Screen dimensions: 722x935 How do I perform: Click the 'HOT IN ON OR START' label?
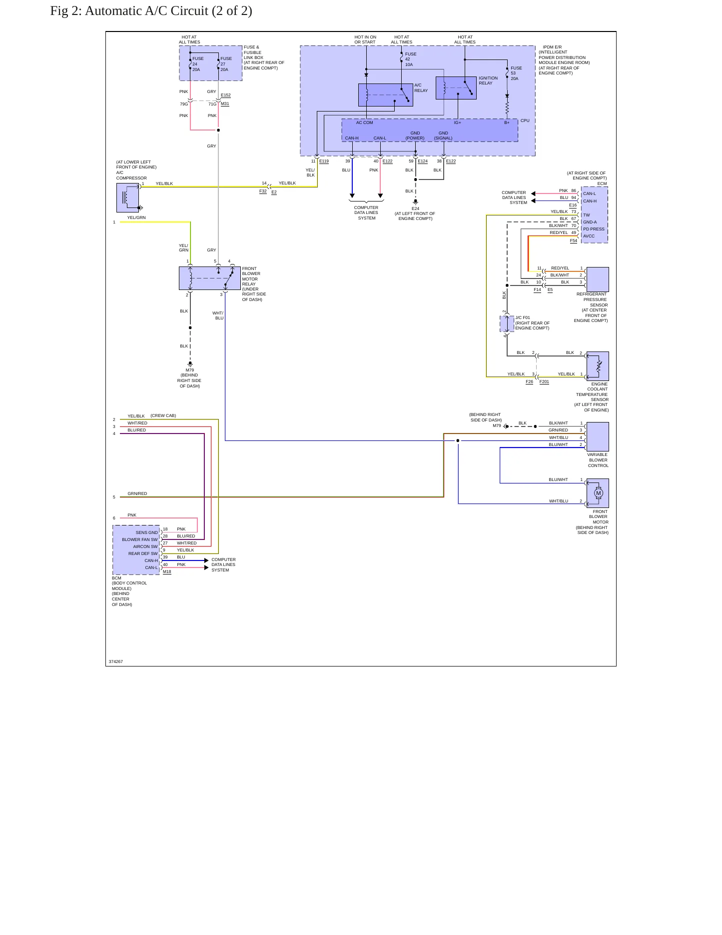365,39
